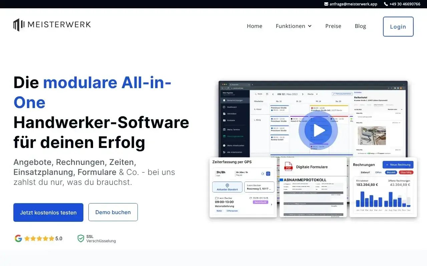
Task: Click the red PDF icon by Digitale Formulare
Action: pyautogui.click(x=288, y=167)
